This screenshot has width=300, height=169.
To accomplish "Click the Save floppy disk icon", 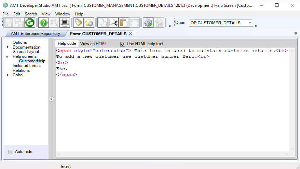I will 9,23.
